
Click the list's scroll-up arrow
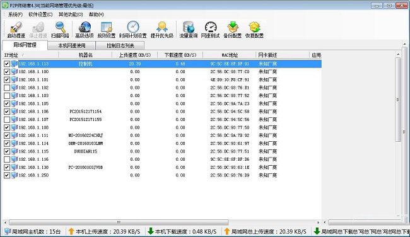click(398, 54)
